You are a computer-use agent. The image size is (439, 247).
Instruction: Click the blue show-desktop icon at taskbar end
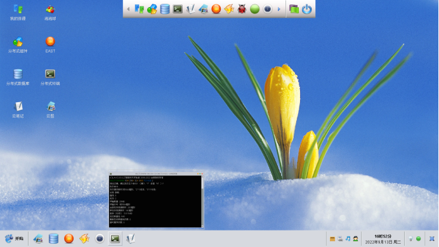tap(432, 239)
